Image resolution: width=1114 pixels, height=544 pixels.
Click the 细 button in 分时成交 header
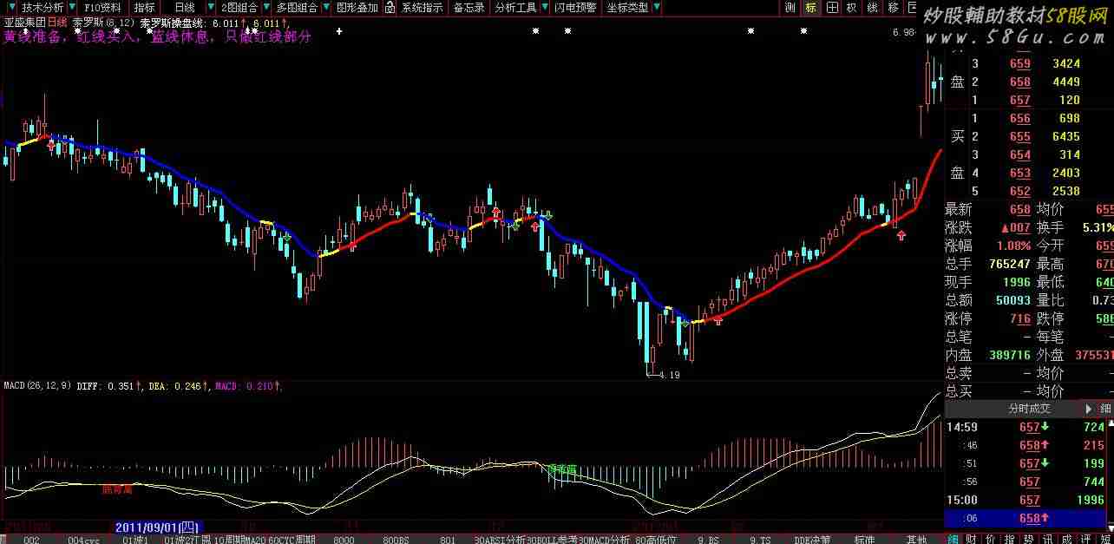pos(1105,408)
